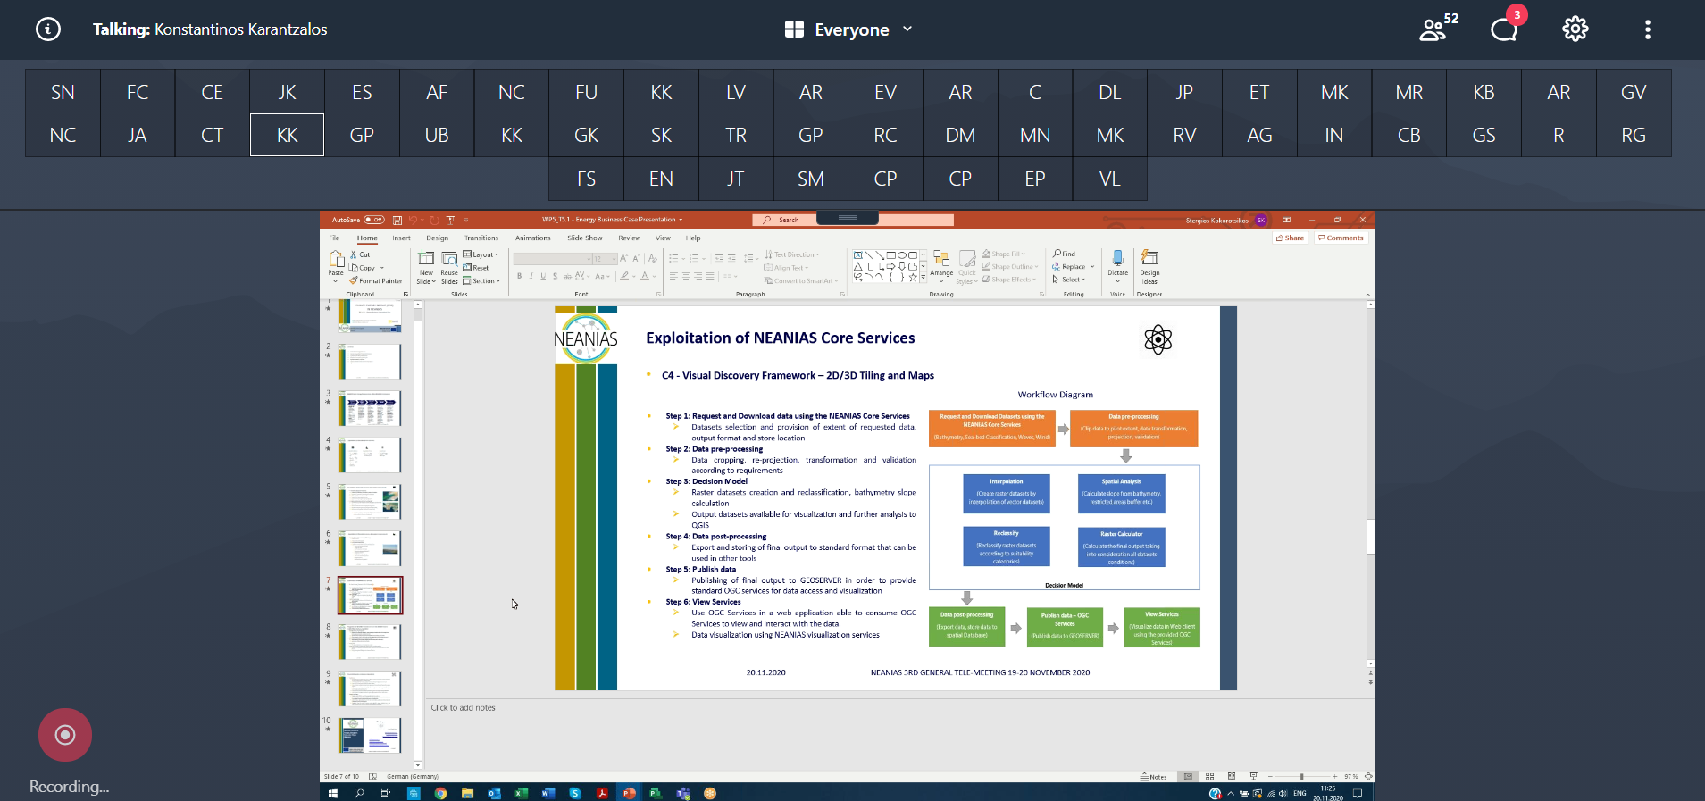Open the Section dropdown
This screenshot has height=801, width=1705.
481,280
